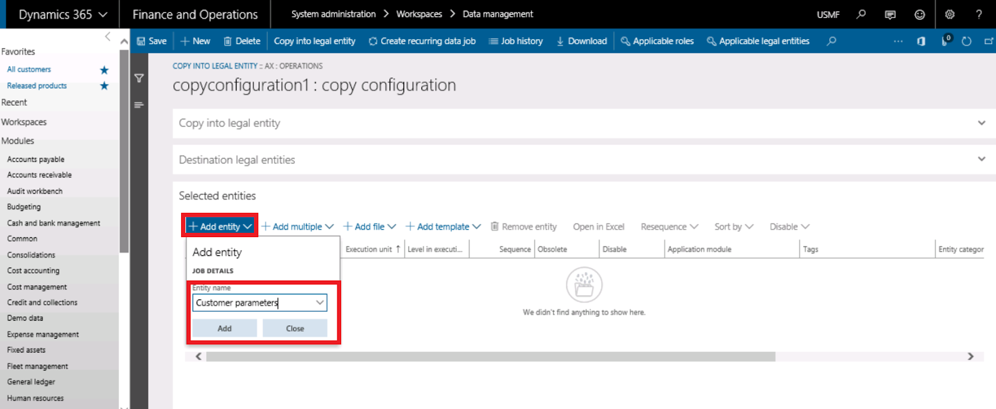Unfavorite the Released products star
996x409 pixels.
click(104, 86)
